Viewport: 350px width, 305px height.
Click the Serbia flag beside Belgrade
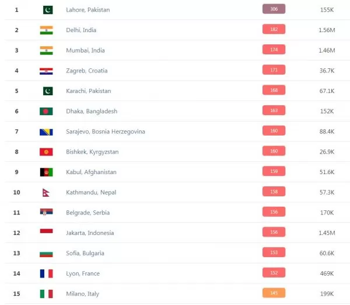[46, 212]
